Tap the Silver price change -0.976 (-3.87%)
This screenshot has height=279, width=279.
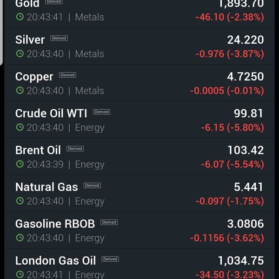pyautogui.click(x=230, y=54)
